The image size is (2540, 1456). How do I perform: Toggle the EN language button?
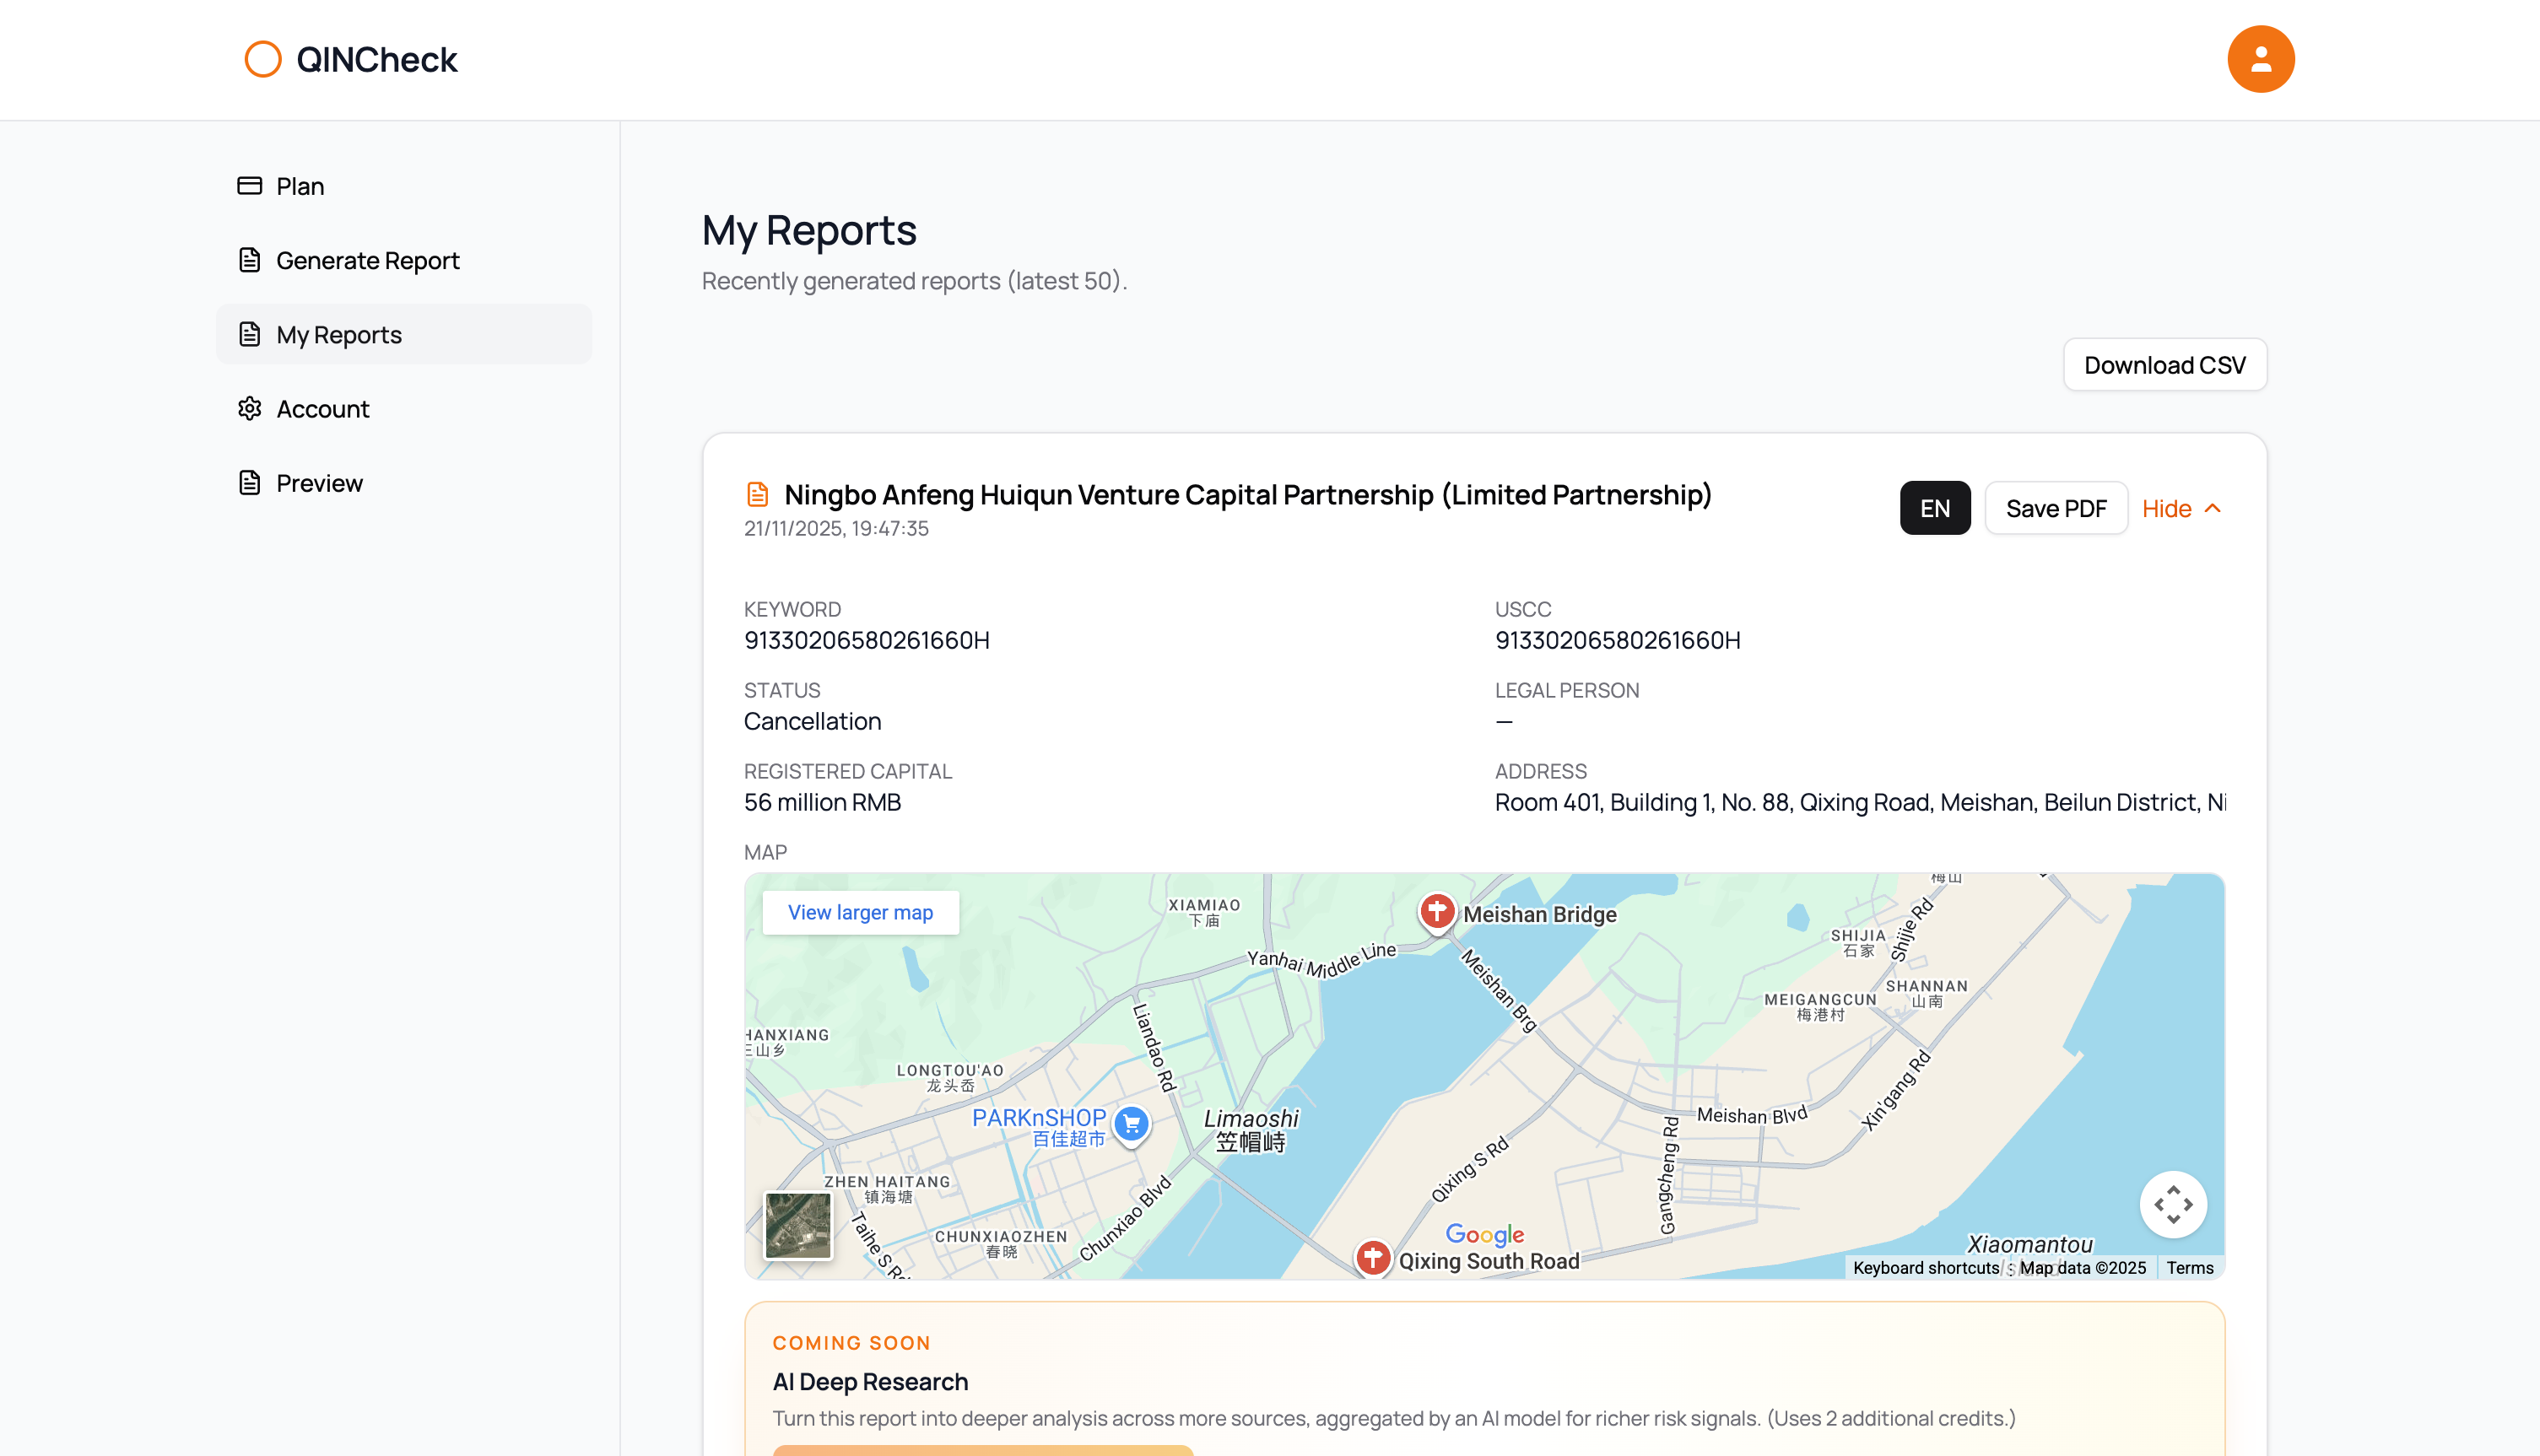click(x=1934, y=508)
